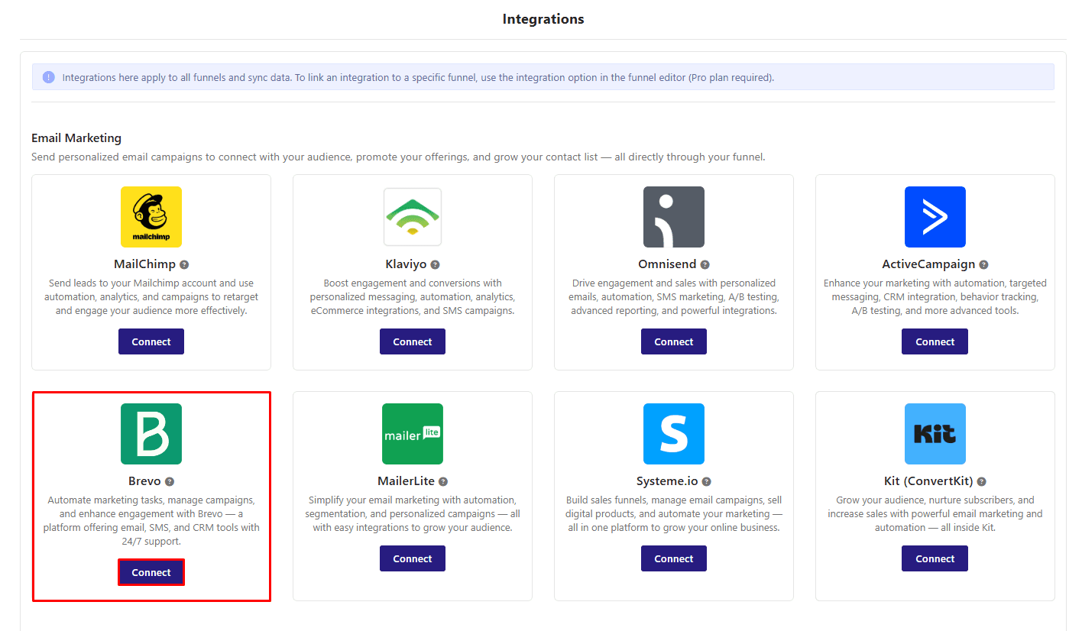Click the MailerLite logo icon
The width and height of the screenshot is (1082, 631).
412,434
